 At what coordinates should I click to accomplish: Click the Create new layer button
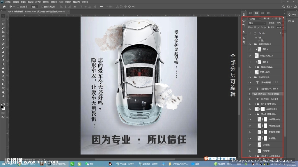[277, 159]
